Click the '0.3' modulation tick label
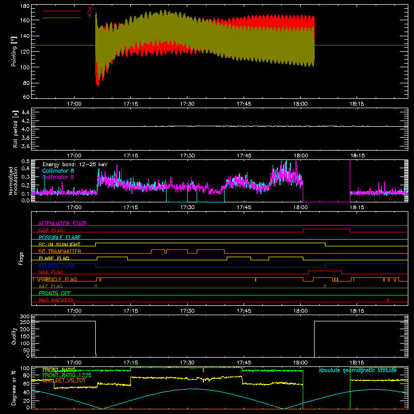414x414 pixels. tap(25, 177)
